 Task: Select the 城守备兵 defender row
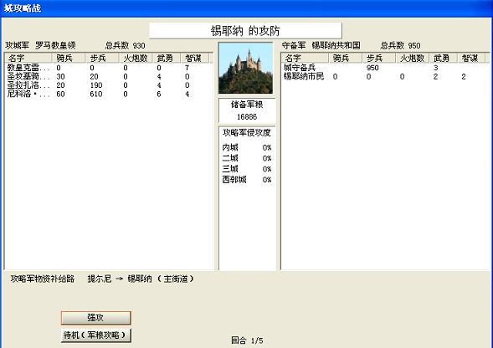click(385, 68)
